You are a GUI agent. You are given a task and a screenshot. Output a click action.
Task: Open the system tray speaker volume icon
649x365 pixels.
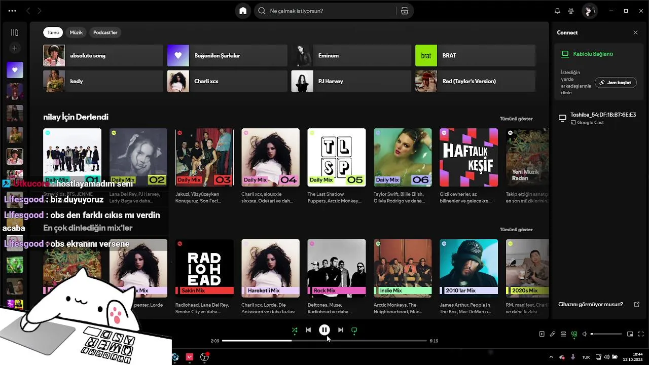pos(606,357)
